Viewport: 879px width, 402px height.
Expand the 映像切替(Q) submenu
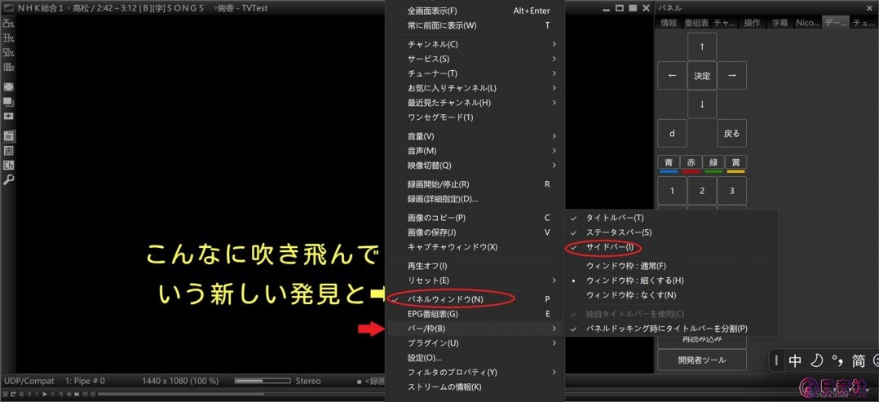point(475,166)
